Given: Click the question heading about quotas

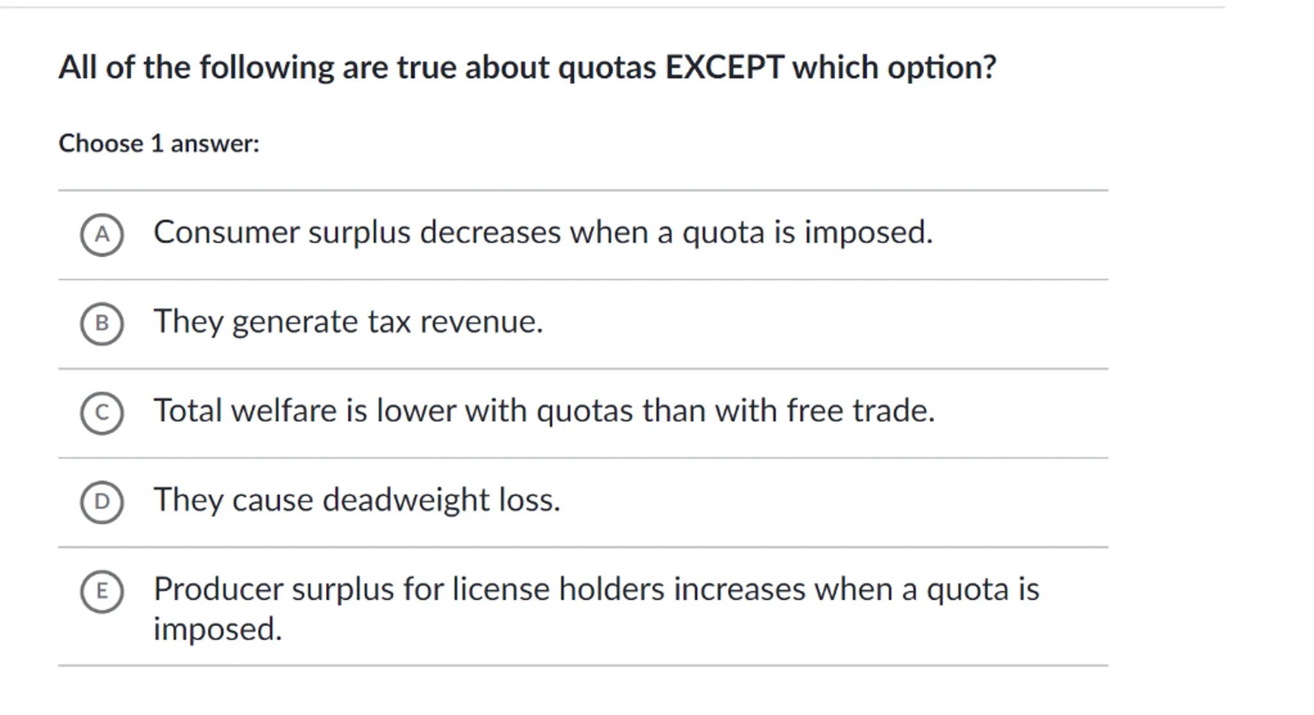Looking at the screenshot, I should pyautogui.click(x=527, y=67).
